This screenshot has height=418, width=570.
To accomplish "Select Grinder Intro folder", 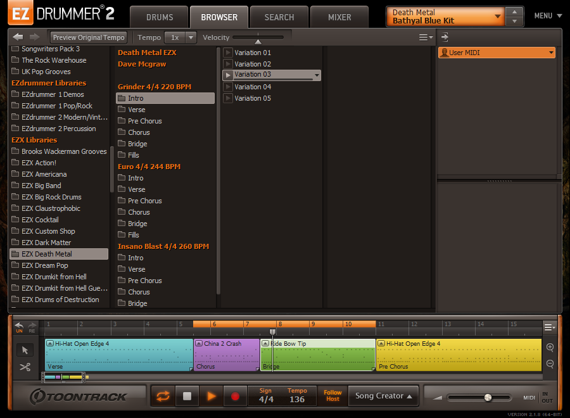I will pyautogui.click(x=165, y=98).
